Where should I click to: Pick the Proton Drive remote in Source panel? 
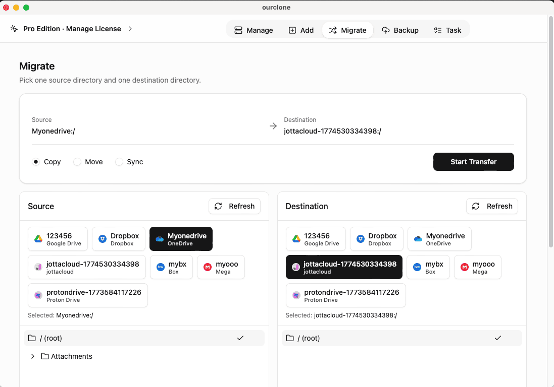click(x=87, y=295)
